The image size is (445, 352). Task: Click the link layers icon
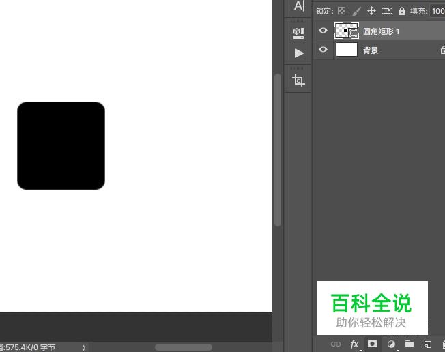(335, 344)
